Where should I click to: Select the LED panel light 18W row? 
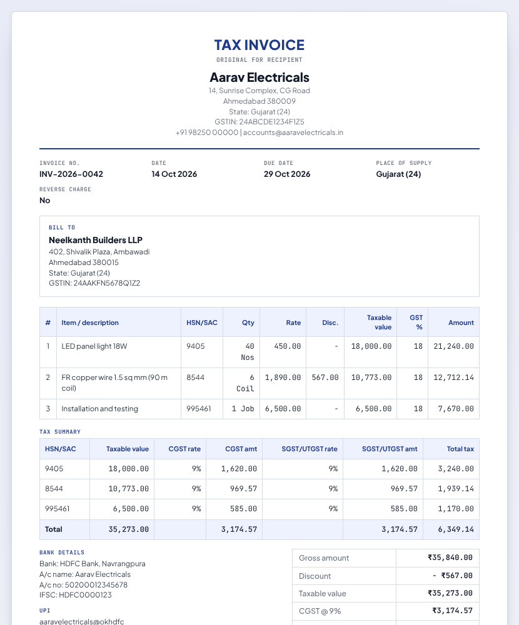point(259,352)
